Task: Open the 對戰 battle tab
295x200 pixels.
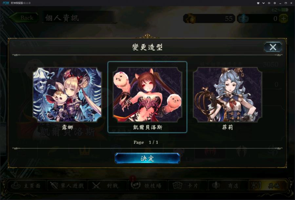Action: tap(107, 186)
